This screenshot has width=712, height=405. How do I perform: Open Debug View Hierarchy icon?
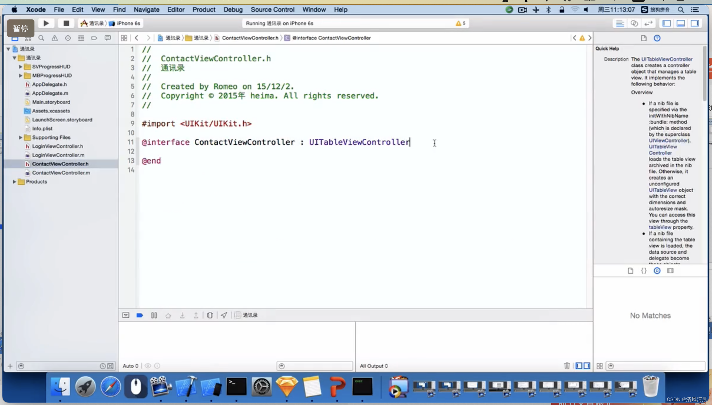210,315
